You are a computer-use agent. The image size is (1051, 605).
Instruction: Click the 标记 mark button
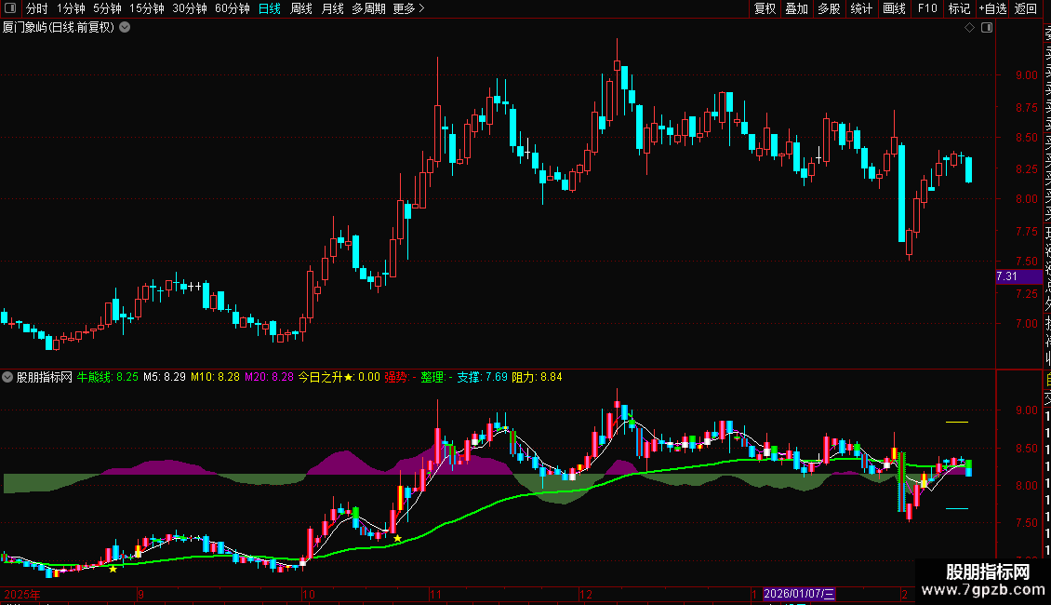click(959, 8)
